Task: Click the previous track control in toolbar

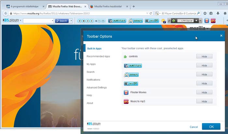Action: tap(88, 21)
